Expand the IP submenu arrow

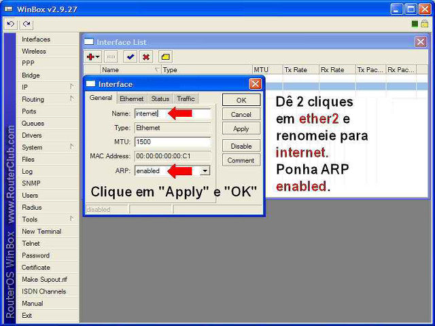[x=72, y=87]
